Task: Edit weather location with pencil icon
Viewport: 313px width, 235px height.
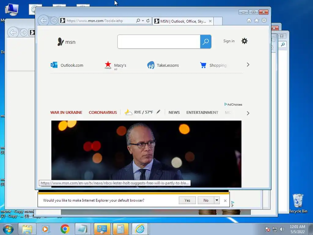Action: [158, 112]
